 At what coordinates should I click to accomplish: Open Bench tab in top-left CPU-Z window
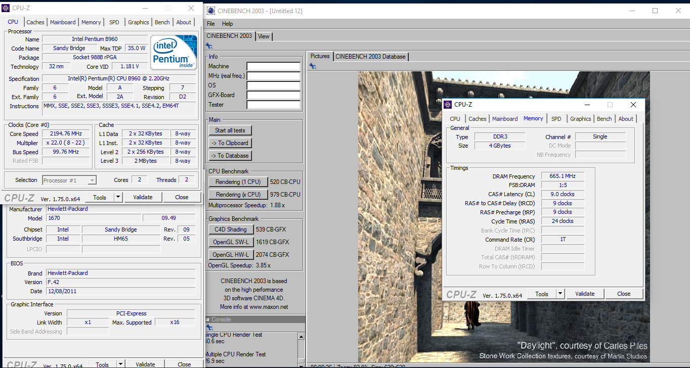click(162, 22)
